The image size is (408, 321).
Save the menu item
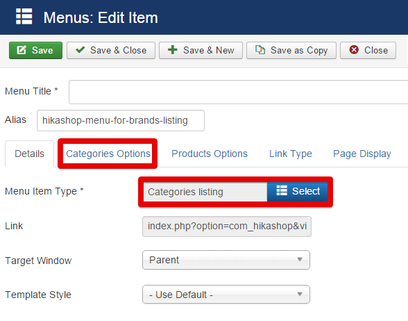pos(35,50)
